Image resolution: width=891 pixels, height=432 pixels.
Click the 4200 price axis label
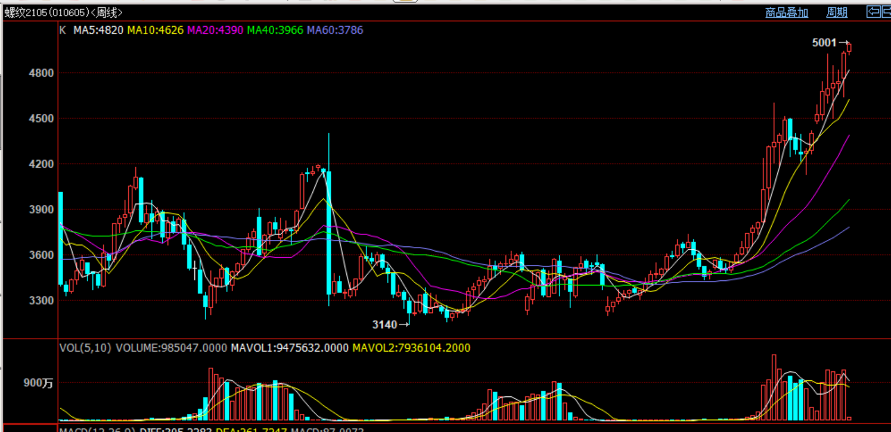coord(42,164)
